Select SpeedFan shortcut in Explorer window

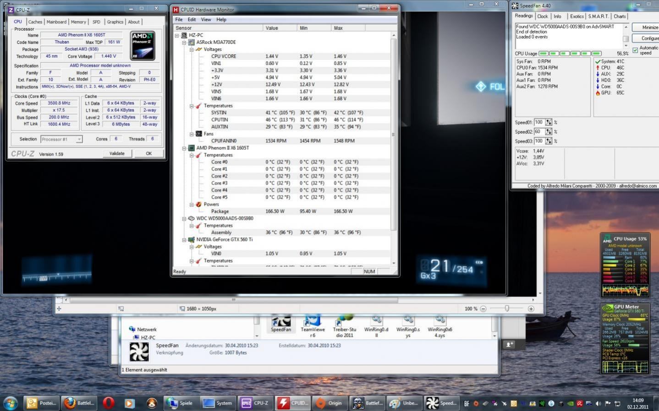pos(281,324)
